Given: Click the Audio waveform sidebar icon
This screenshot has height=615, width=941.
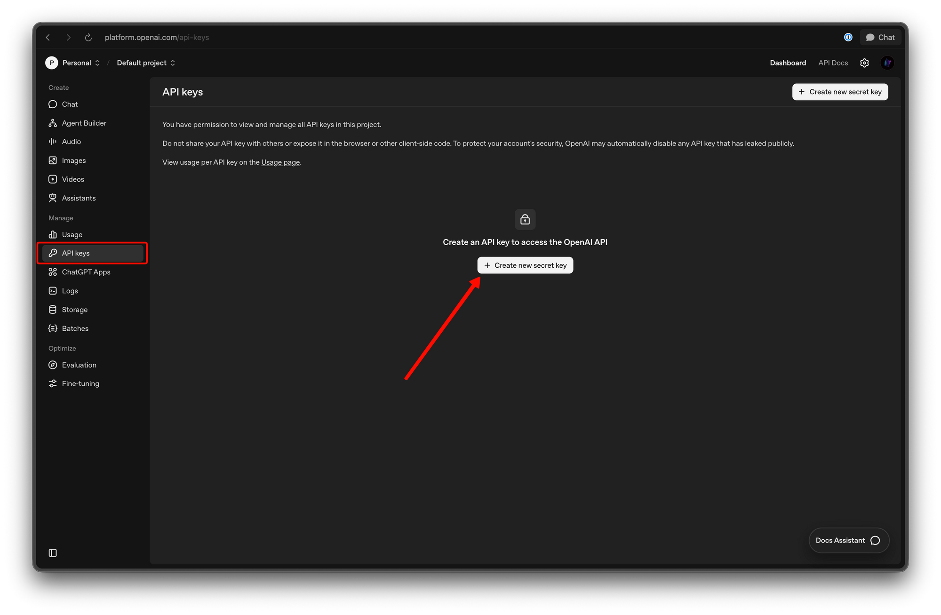Looking at the screenshot, I should (x=53, y=142).
